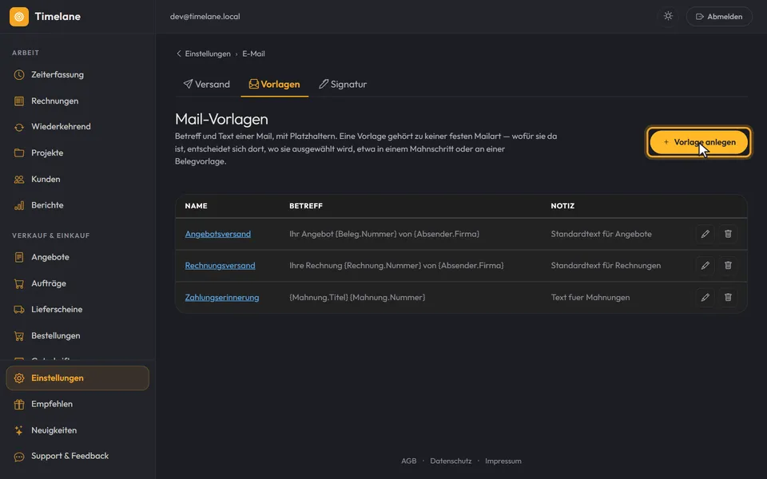Click note 'Text fuer Mahnungen'
Screen dimensions: 767x479
pyautogui.click(x=590, y=297)
